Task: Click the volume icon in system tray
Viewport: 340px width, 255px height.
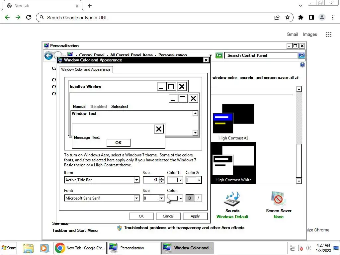Action: pyautogui.click(x=308, y=248)
